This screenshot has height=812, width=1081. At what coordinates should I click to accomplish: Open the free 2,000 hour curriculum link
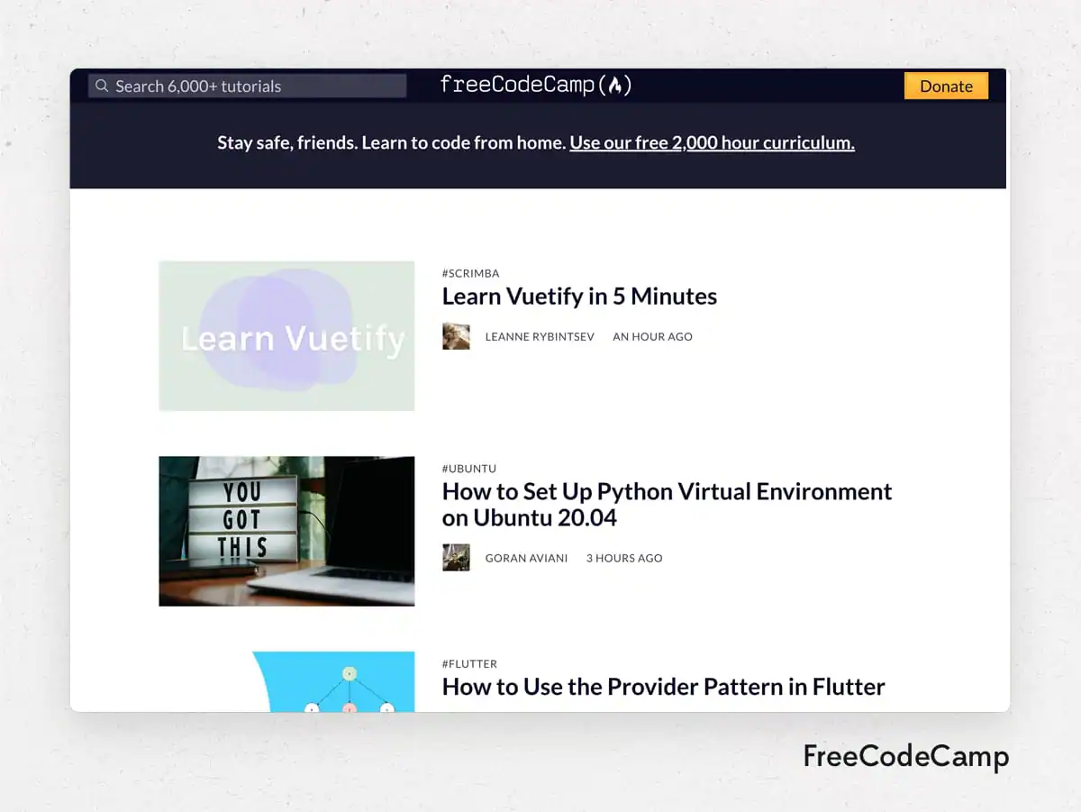click(712, 142)
